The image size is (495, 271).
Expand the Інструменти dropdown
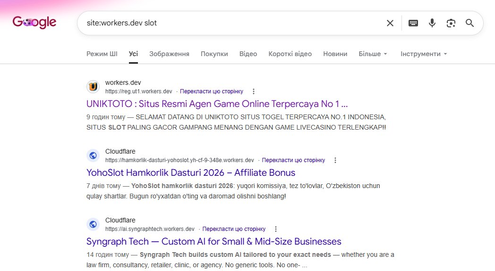coord(424,54)
